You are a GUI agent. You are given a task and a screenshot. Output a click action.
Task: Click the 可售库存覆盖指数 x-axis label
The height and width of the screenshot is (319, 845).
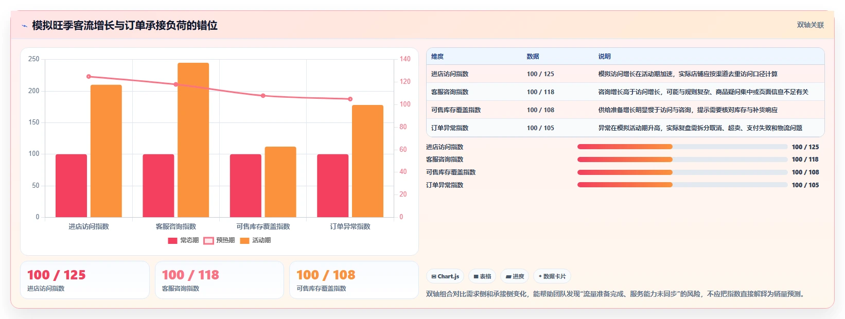point(263,226)
